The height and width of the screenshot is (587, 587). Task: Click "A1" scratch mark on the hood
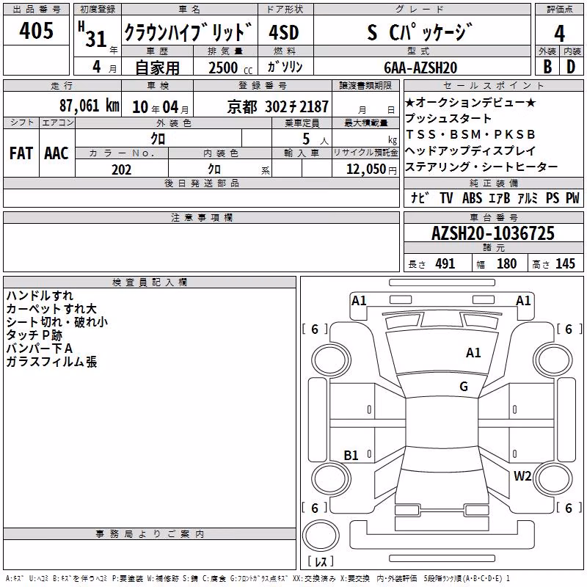[x=473, y=352]
